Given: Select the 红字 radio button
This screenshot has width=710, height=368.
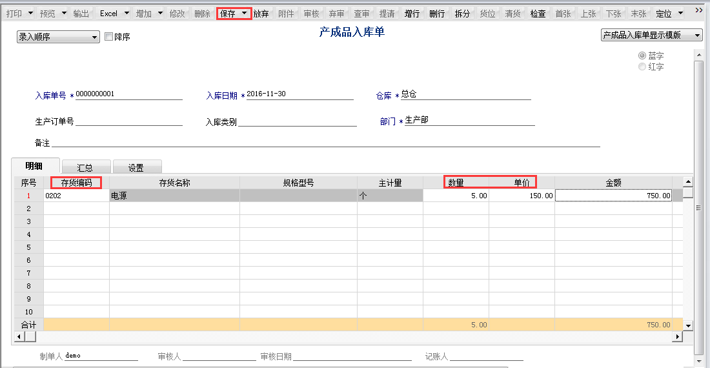Looking at the screenshot, I should [x=642, y=66].
